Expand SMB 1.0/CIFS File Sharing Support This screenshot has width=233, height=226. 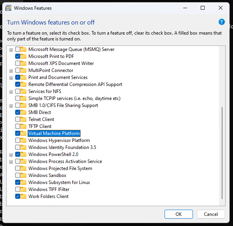tap(11, 106)
